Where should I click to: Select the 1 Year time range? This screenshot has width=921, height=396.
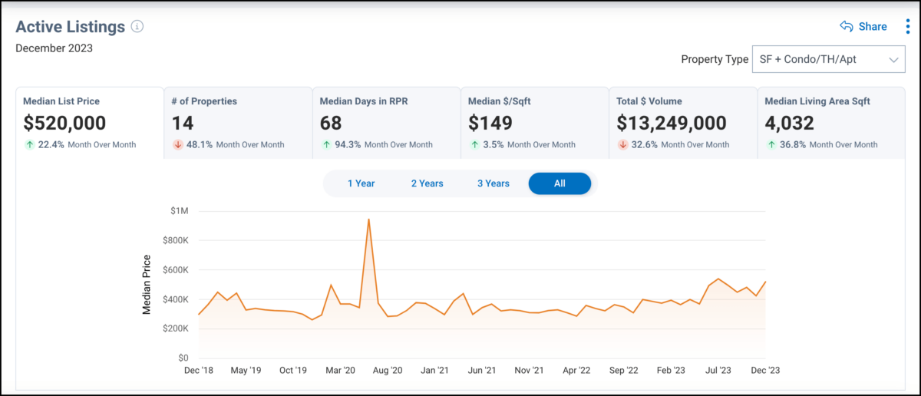click(361, 183)
